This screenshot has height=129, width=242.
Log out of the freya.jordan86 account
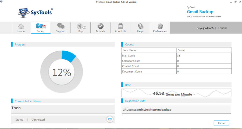click(x=222, y=28)
